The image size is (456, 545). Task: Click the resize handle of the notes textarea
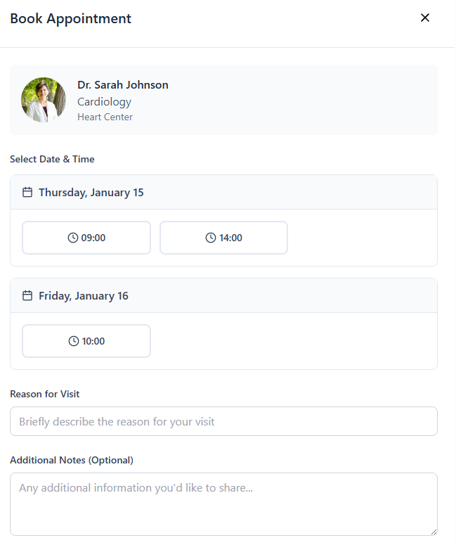[434, 532]
